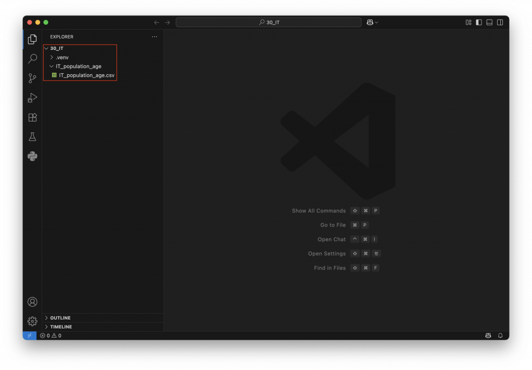The image size is (532, 370).
Task: Click the Show All Commands shortcut hint
Action: (335, 210)
